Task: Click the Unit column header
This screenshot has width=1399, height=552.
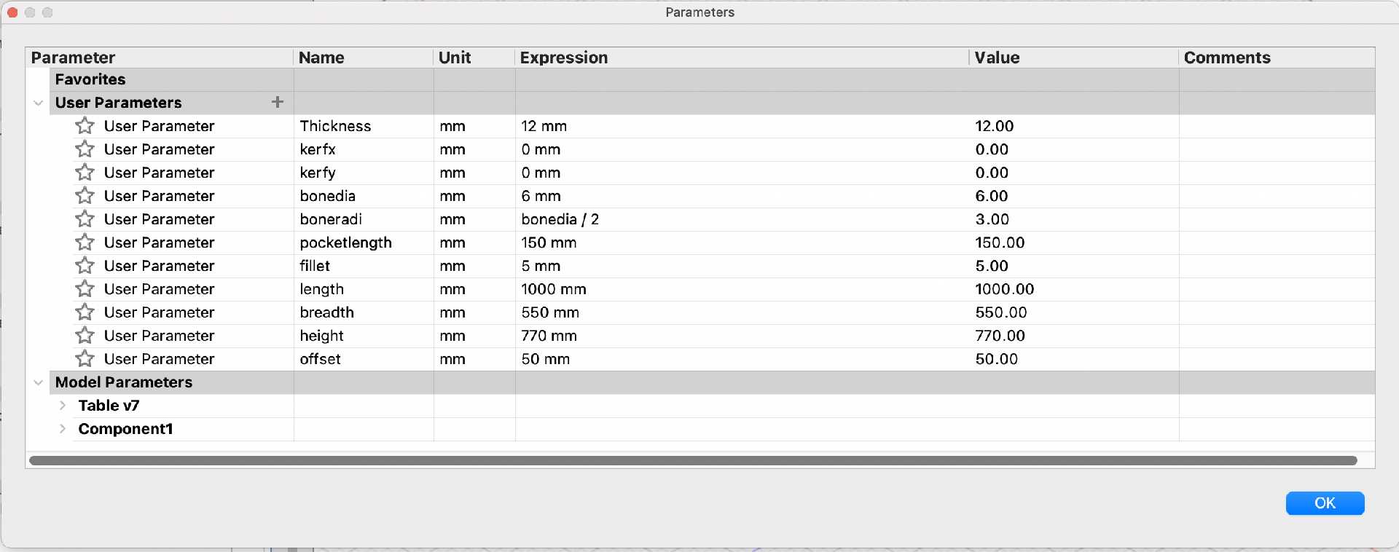Action: click(x=474, y=58)
